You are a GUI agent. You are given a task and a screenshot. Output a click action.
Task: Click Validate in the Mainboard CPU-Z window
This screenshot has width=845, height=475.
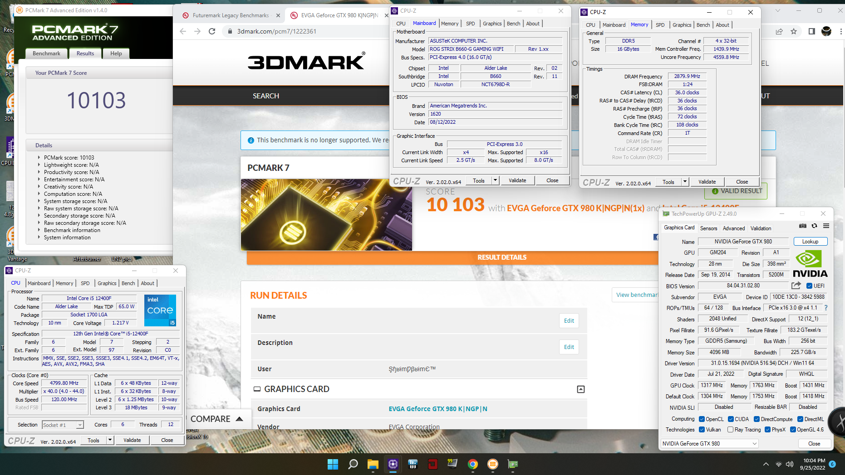pyautogui.click(x=517, y=180)
